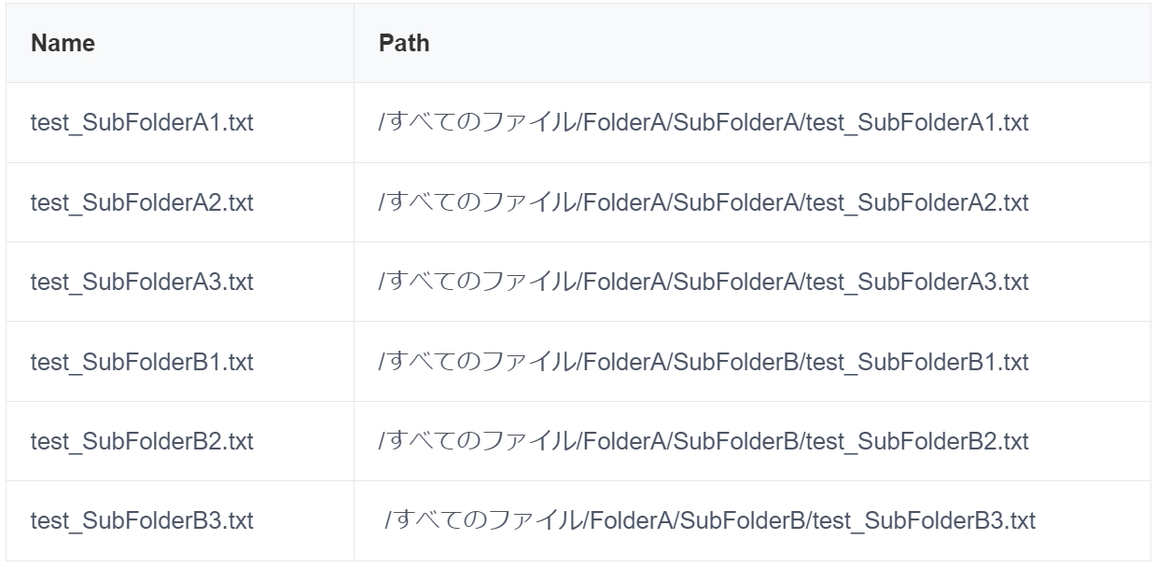This screenshot has width=1156, height=567.
Task: Click "SubFolderB" folder segment in the test_SubFolderB1.txt path
Action: pos(732,362)
